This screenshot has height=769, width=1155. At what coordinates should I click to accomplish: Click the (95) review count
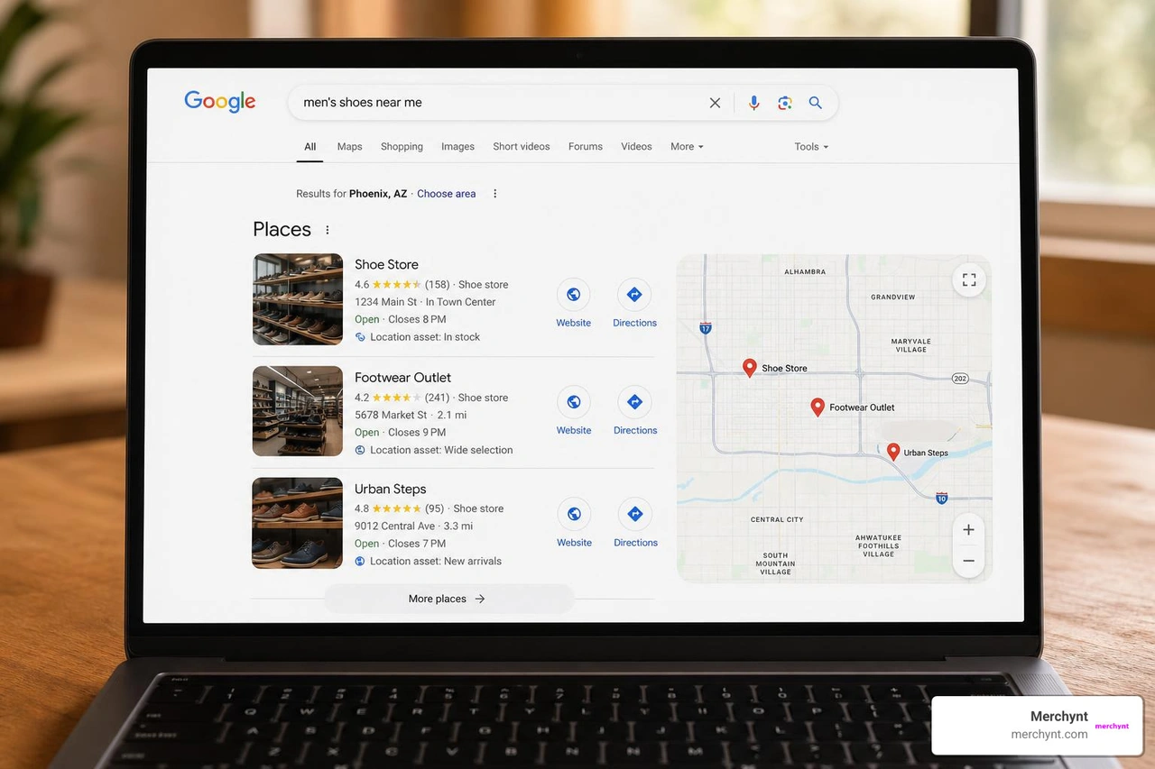pyautogui.click(x=435, y=508)
